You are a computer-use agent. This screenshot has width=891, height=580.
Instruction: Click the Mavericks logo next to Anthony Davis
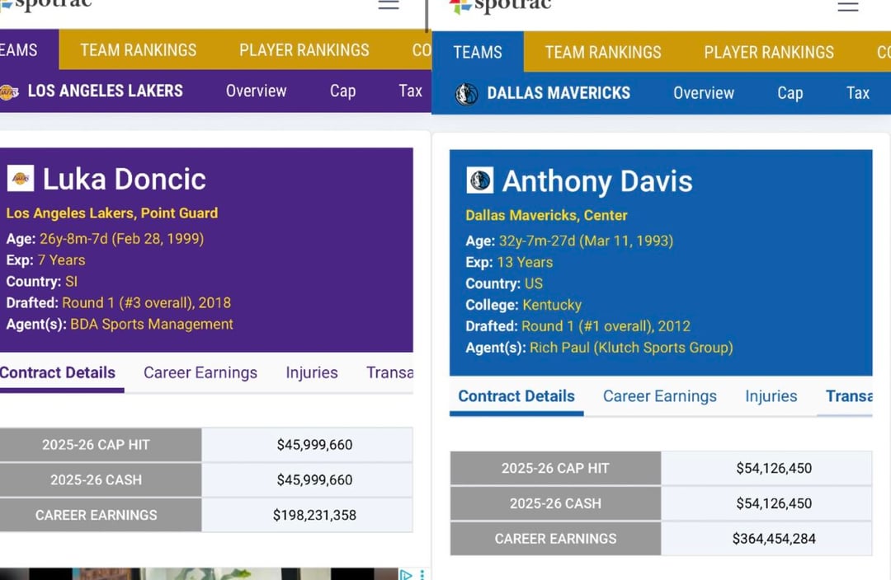tap(480, 180)
